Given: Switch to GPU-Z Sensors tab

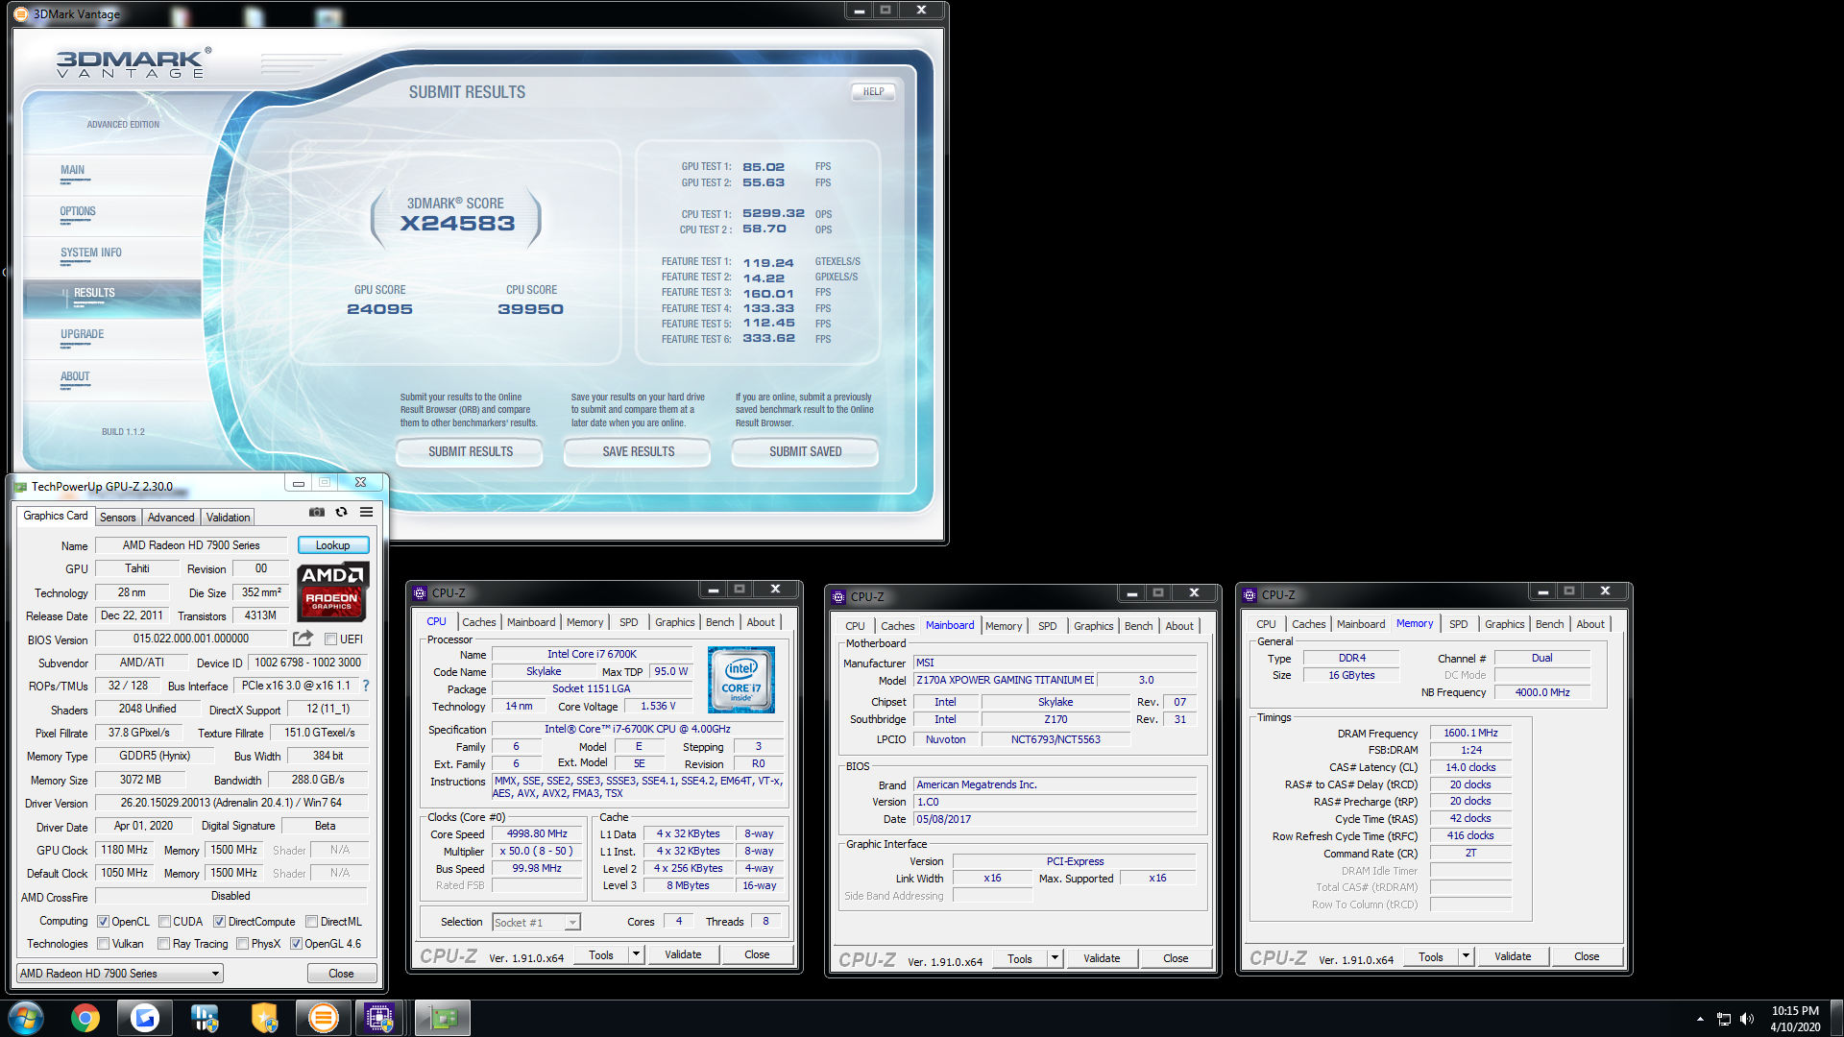Looking at the screenshot, I should 118,518.
